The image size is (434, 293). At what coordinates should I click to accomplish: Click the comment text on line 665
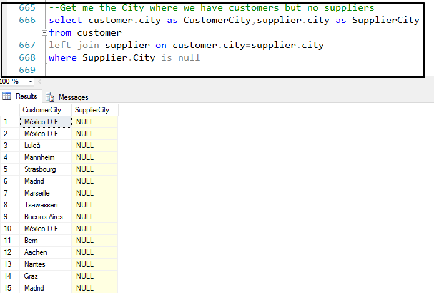(x=212, y=7)
